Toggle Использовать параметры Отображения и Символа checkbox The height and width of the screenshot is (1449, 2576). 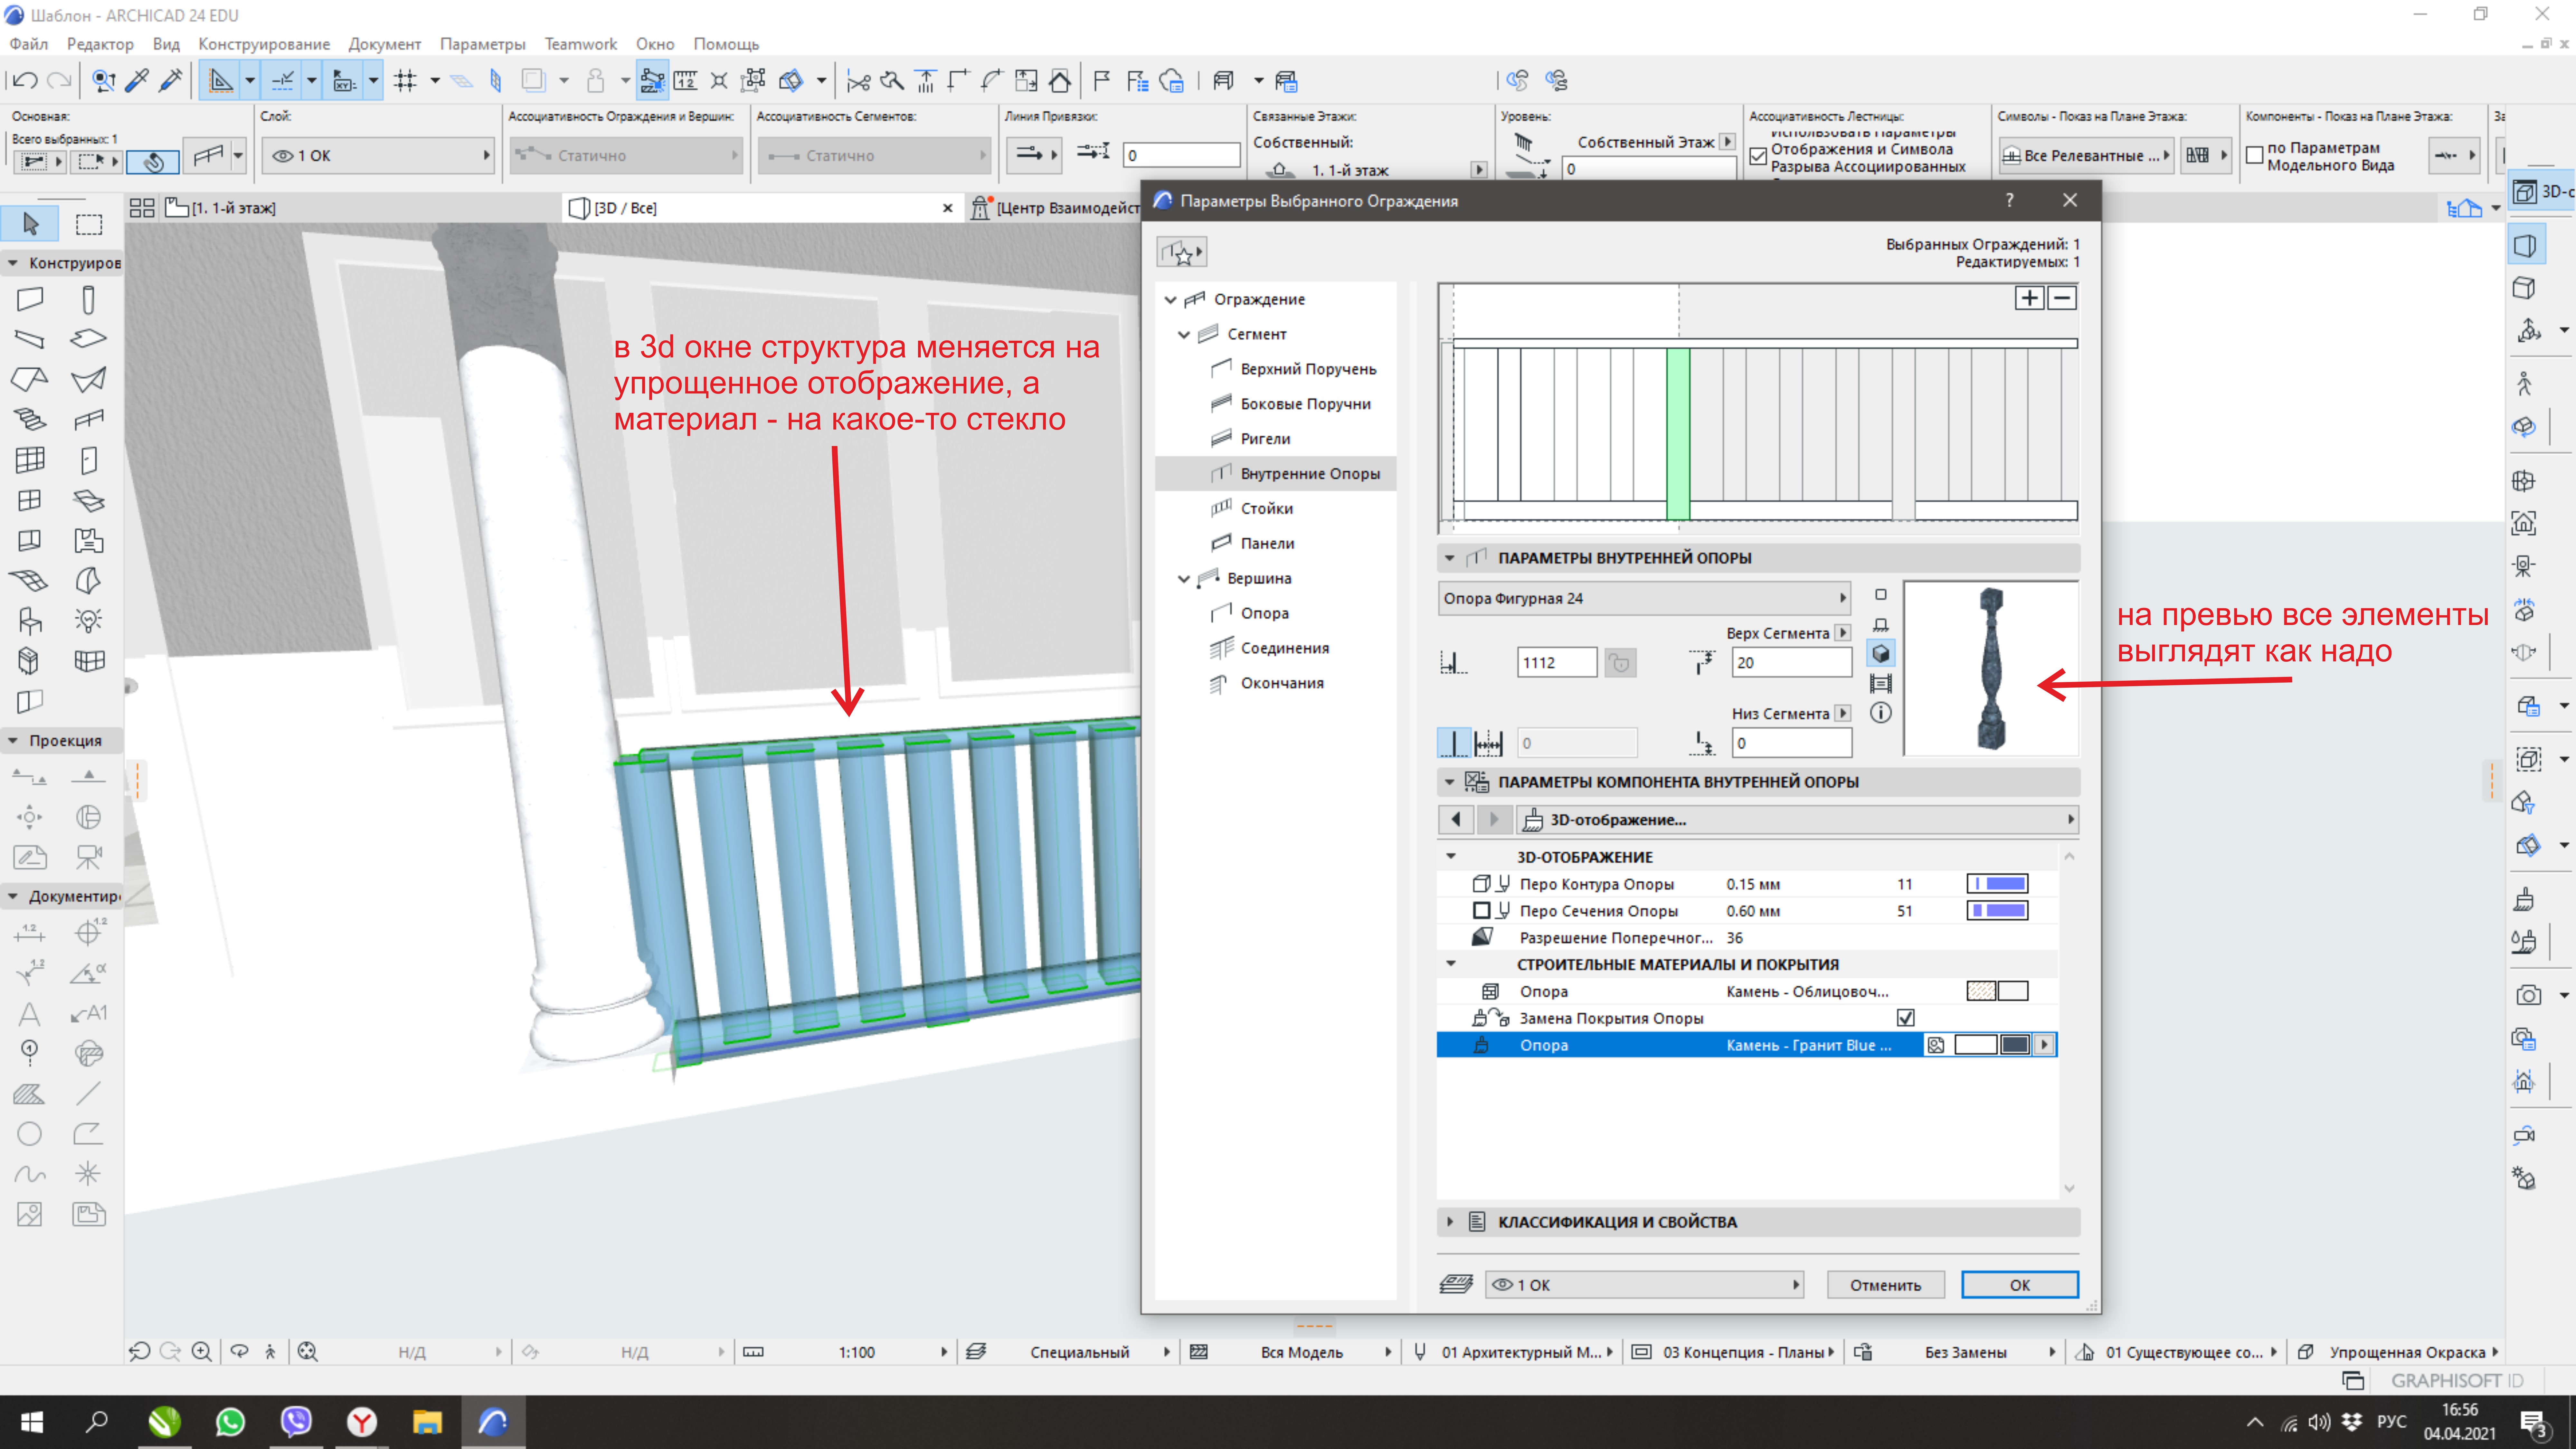[x=1758, y=156]
